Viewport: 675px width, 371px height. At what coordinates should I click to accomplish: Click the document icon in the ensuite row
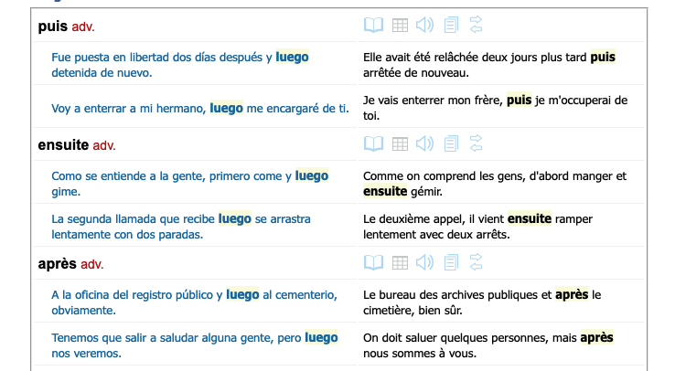coord(451,143)
